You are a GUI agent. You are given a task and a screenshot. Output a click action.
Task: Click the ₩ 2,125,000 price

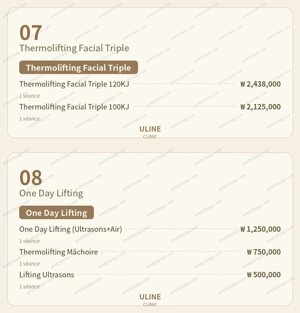point(260,107)
